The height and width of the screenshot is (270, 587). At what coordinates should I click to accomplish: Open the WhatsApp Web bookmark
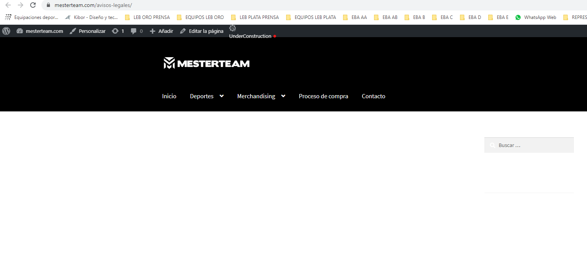[536, 17]
